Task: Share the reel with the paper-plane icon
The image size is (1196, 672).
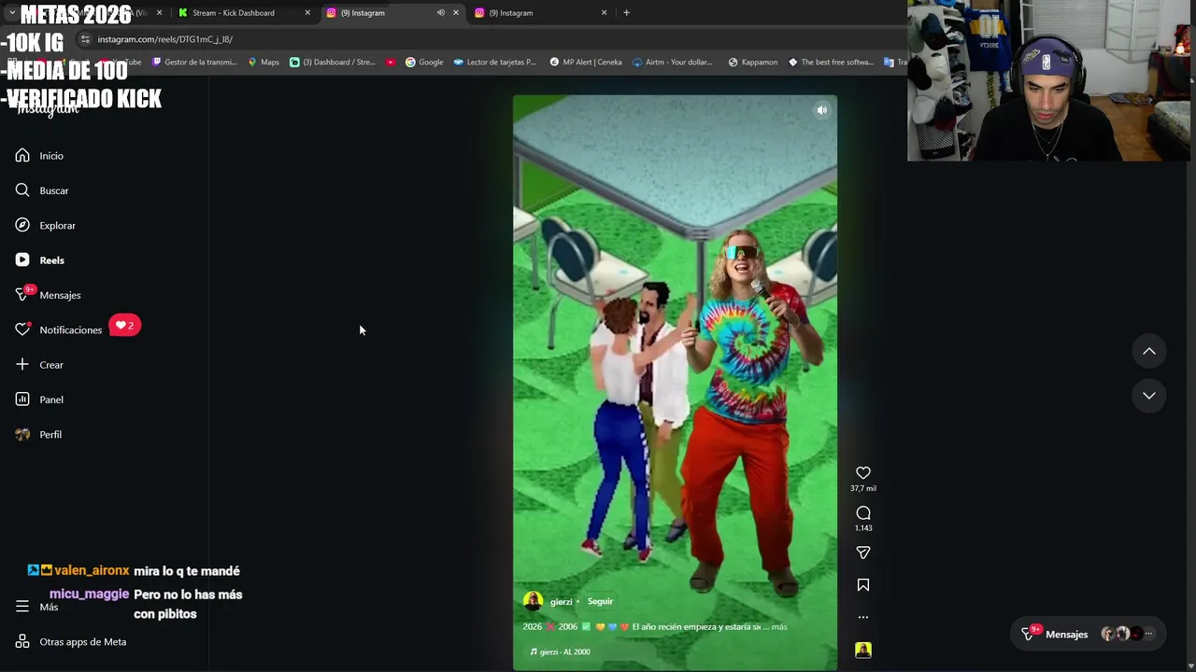Action: (863, 553)
